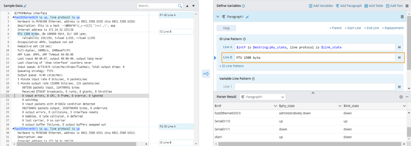This screenshot has width=411, height=146.
Task: Click the + ID Line Pattern link
Action: pos(231,66)
